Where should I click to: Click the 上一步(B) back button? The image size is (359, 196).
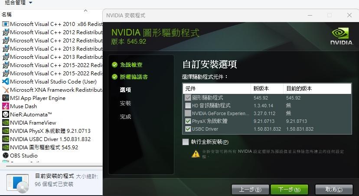(x=250, y=190)
